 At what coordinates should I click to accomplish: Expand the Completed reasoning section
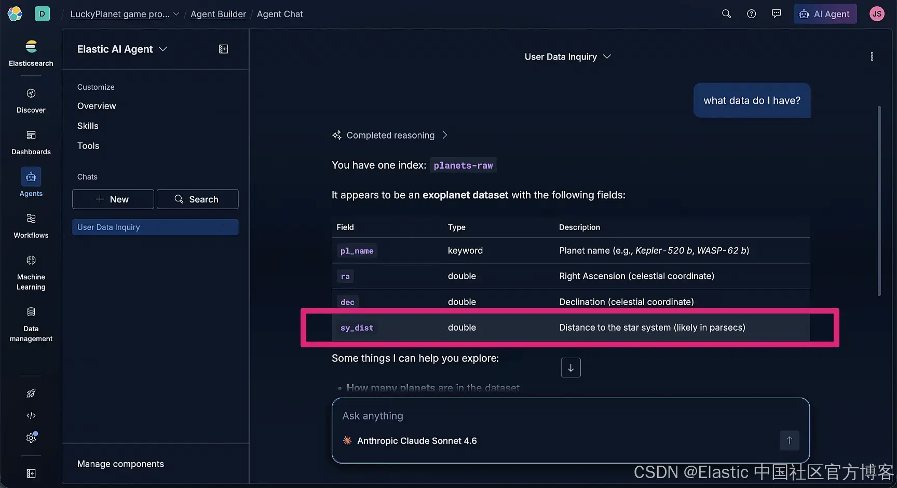point(390,135)
